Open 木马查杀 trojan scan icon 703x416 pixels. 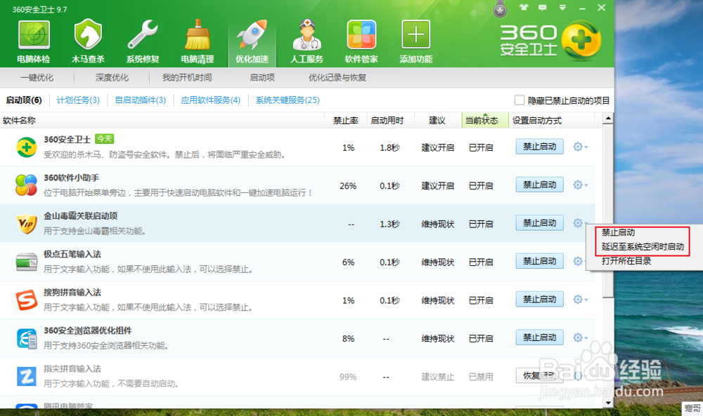click(x=89, y=40)
